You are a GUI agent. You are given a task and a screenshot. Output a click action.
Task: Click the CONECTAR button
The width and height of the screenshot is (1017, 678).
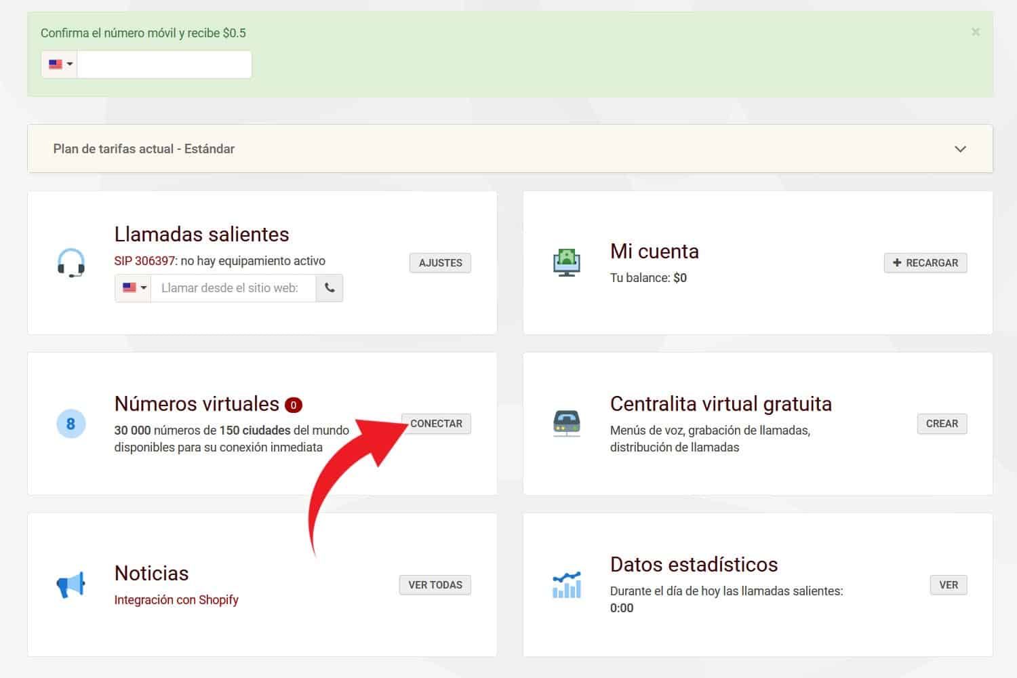(x=436, y=424)
